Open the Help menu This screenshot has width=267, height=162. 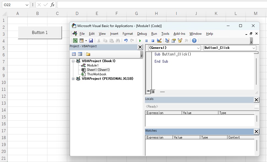[x=209, y=34]
